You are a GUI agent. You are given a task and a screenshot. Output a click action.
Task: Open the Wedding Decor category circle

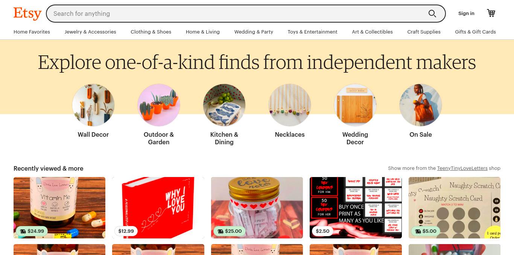click(x=355, y=105)
